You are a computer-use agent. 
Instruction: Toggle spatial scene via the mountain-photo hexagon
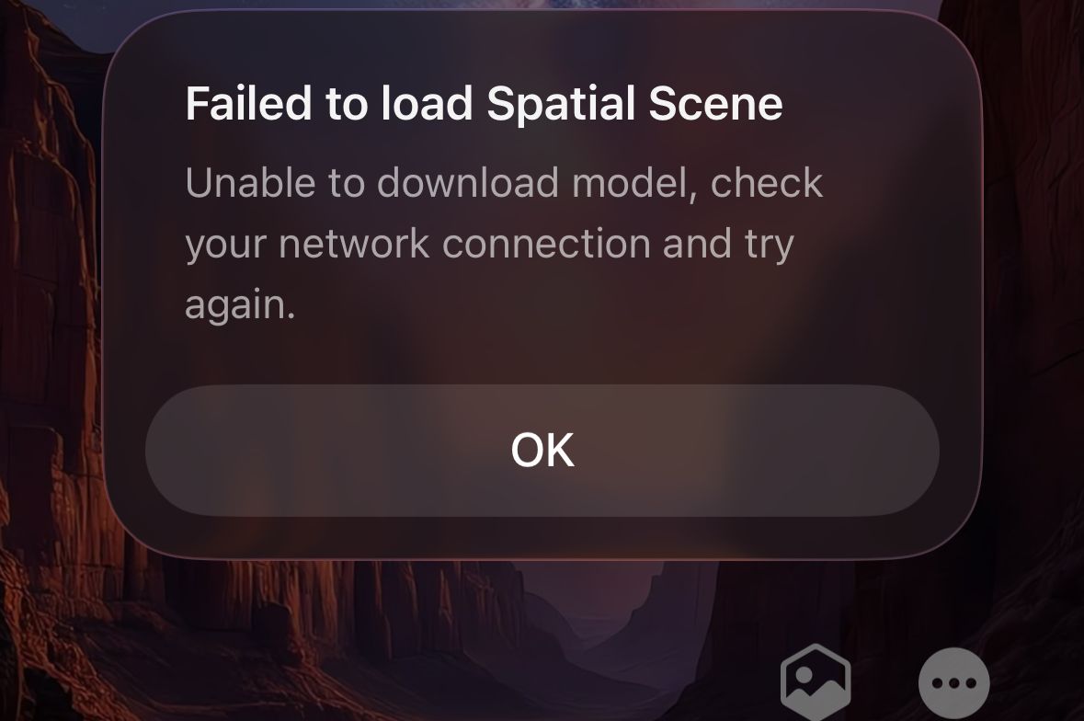(x=816, y=682)
